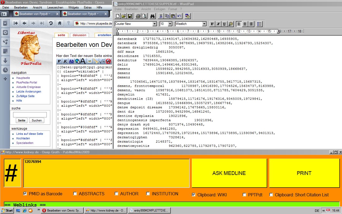
Task: Open font size 10 dropdown
Action: coord(170,24)
